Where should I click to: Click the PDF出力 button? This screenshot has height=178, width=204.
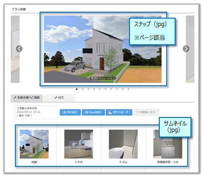click(70, 112)
